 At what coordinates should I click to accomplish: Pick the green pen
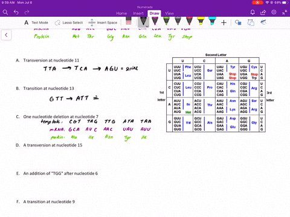coord(166,21)
